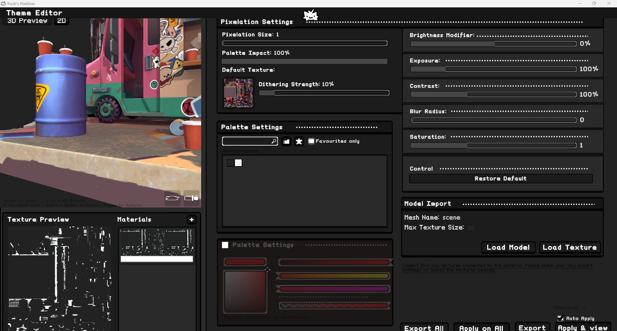The width and height of the screenshot is (617, 331).
Task: Pick a color in the square saturation picker
Action: (x=245, y=292)
